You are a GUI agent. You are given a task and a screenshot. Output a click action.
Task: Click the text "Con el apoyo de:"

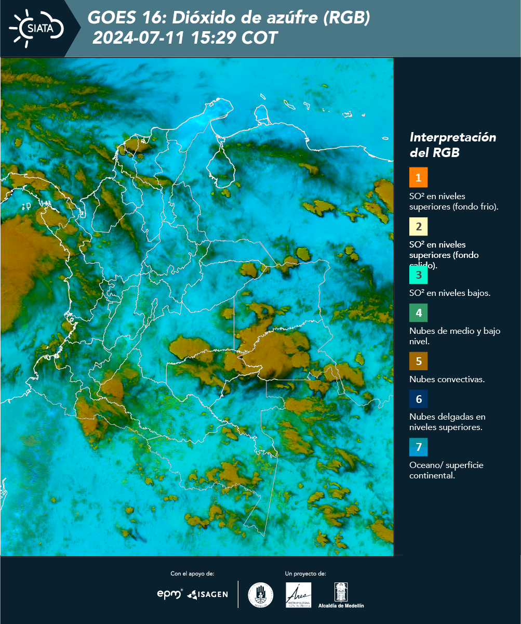pos(192,574)
